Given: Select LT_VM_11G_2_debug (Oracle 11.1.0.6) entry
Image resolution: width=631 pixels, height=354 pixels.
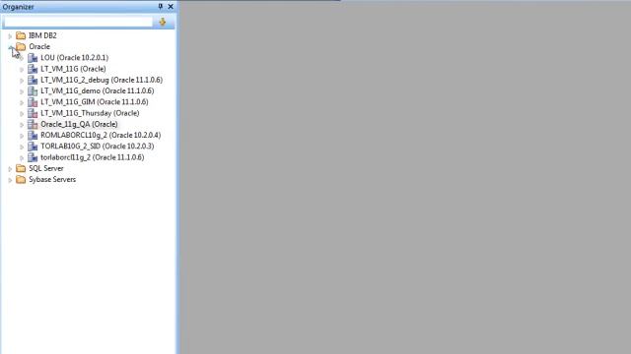Looking at the screenshot, I should (x=102, y=80).
